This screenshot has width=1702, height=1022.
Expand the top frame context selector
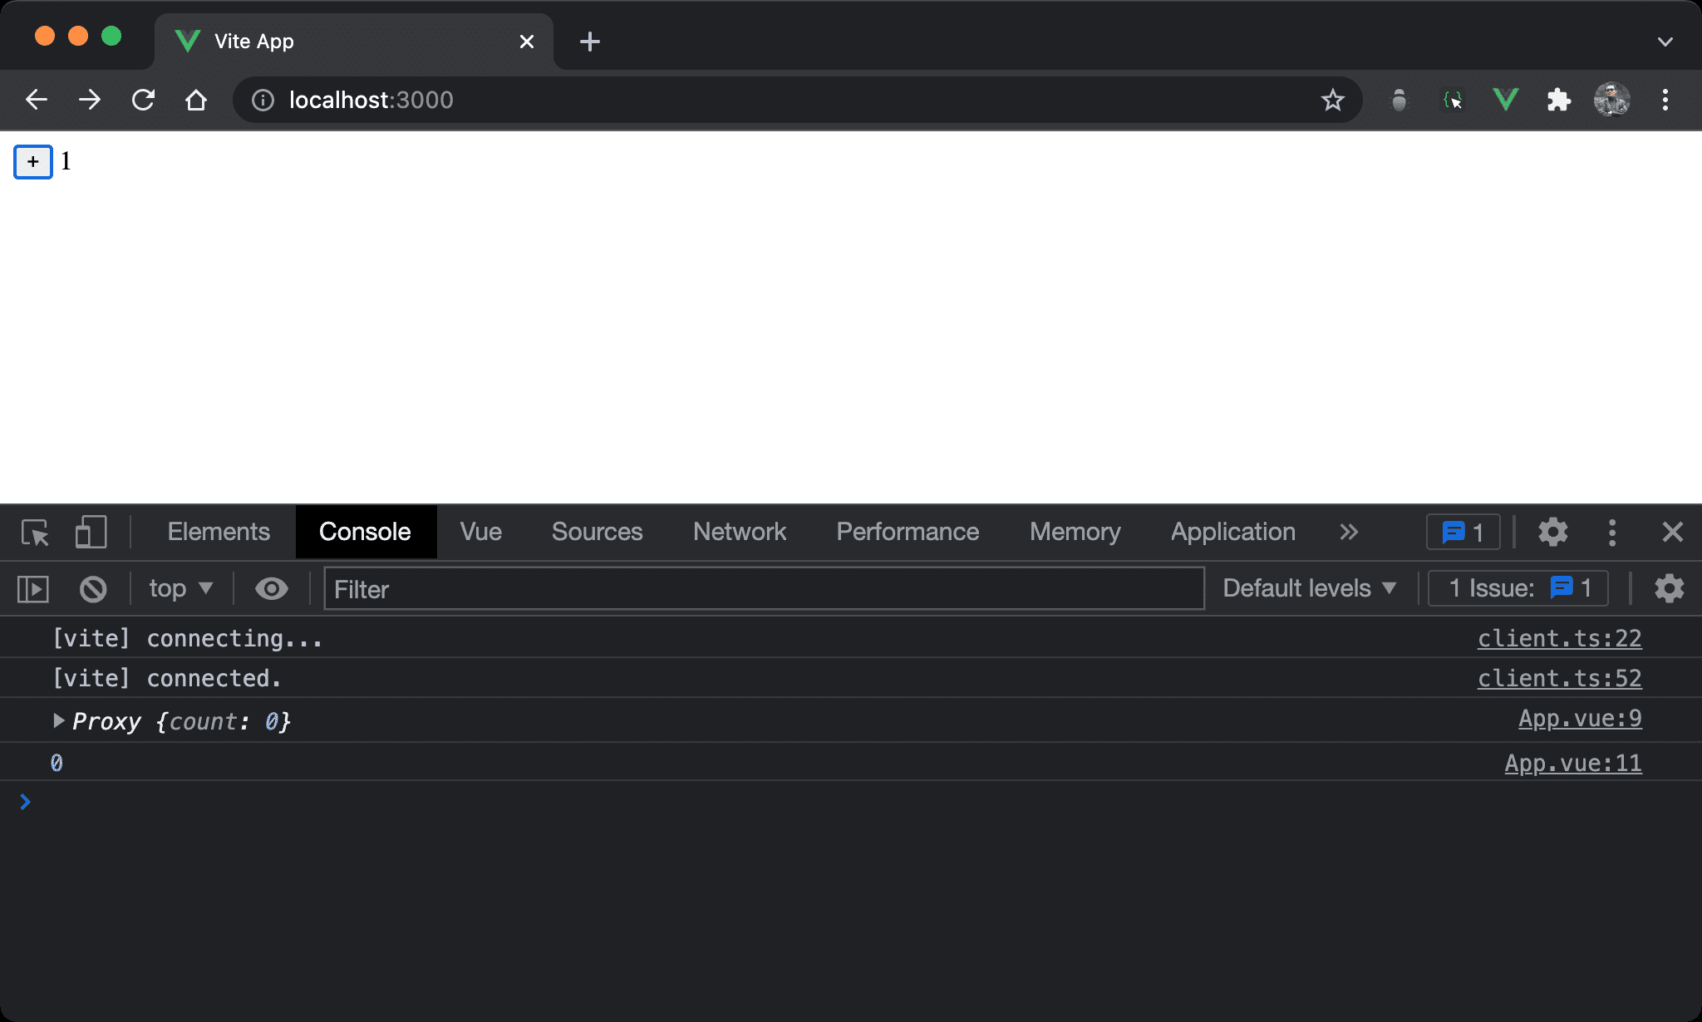[x=181, y=588]
